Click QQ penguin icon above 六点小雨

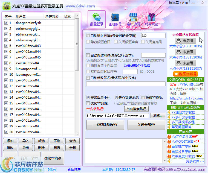pyautogui.click(x=179, y=52)
